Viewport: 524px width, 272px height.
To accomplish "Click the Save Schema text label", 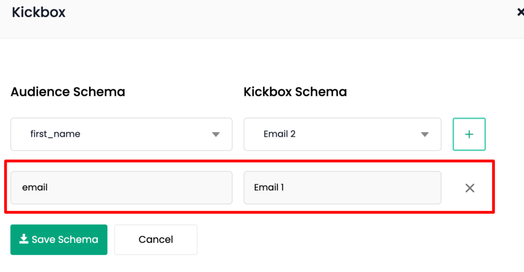I will [x=65, y=240].
